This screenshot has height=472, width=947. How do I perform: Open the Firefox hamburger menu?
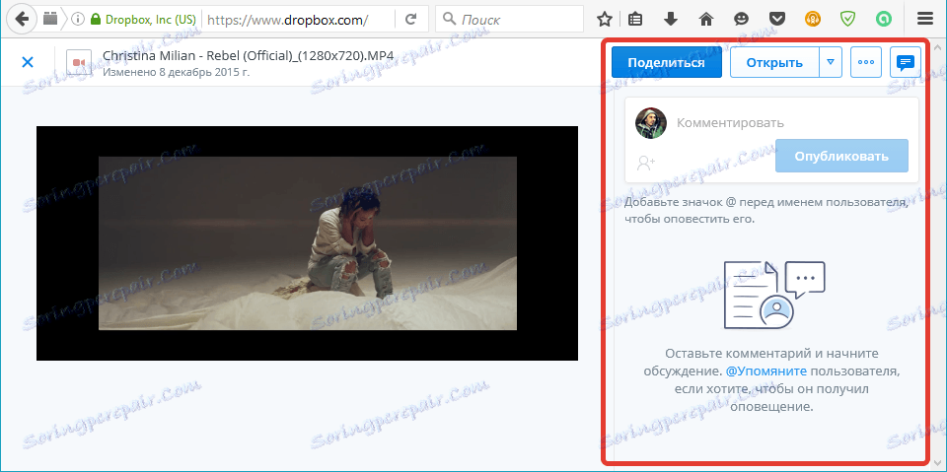(x=924, y=20)
